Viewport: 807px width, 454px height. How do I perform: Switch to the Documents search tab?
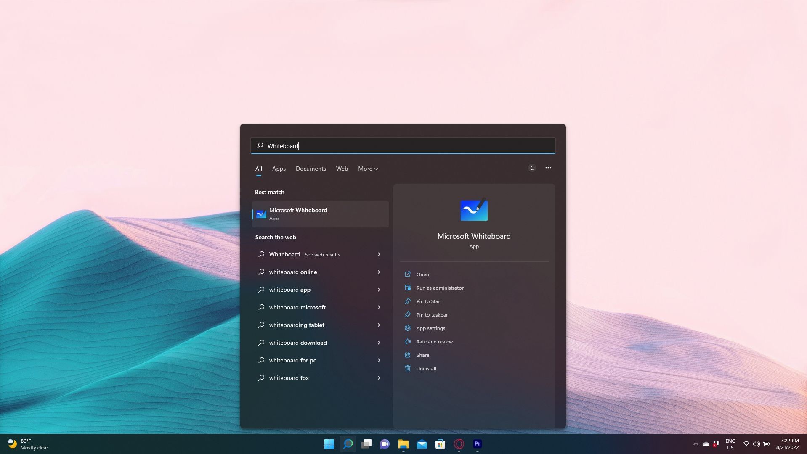tap(311, 169)
